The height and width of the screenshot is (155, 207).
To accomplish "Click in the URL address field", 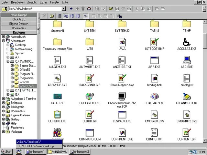I will (35, 9).
